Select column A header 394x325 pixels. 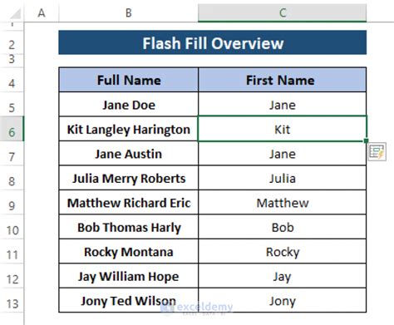42,12
